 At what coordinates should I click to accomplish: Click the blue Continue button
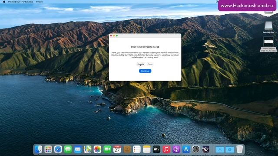click(x=145, y=71)
